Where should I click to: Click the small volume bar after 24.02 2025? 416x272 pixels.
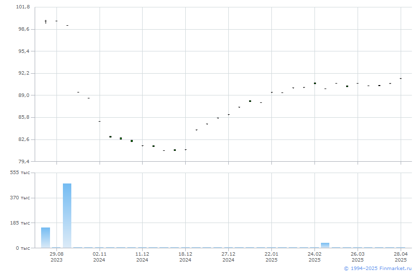coord(325,245)
